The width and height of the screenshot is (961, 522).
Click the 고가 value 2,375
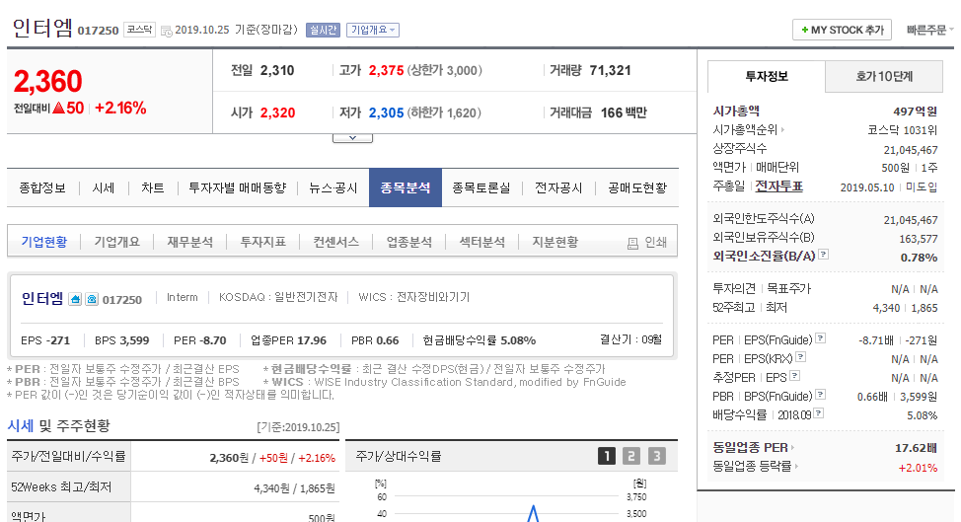386,70
